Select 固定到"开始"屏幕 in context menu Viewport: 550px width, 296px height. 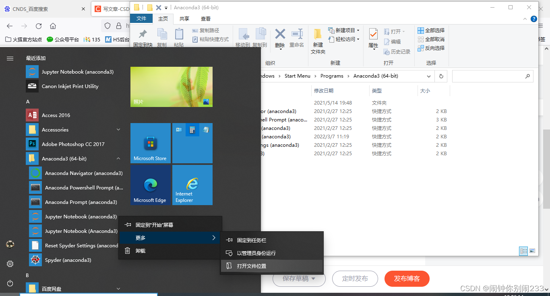170,225
